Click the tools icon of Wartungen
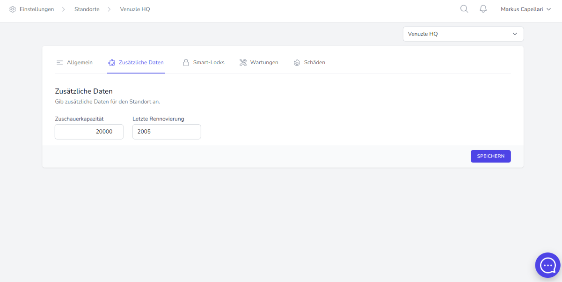This screenshot has width=562, height=282. (243, 62)
